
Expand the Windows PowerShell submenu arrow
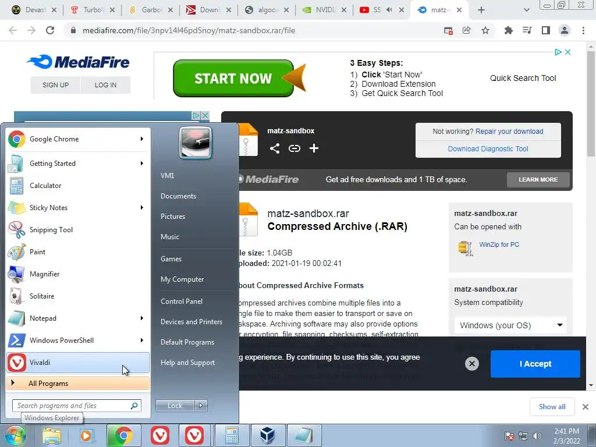pyautogui.click(x=142, y=340)
